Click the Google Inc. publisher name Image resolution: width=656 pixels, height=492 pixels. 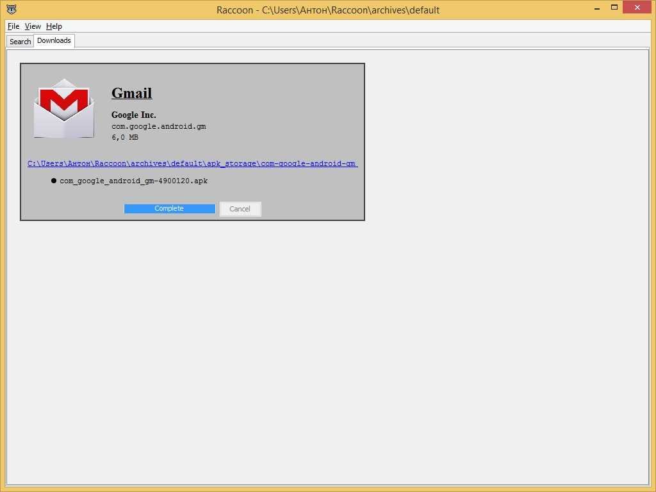coord(133,115)
